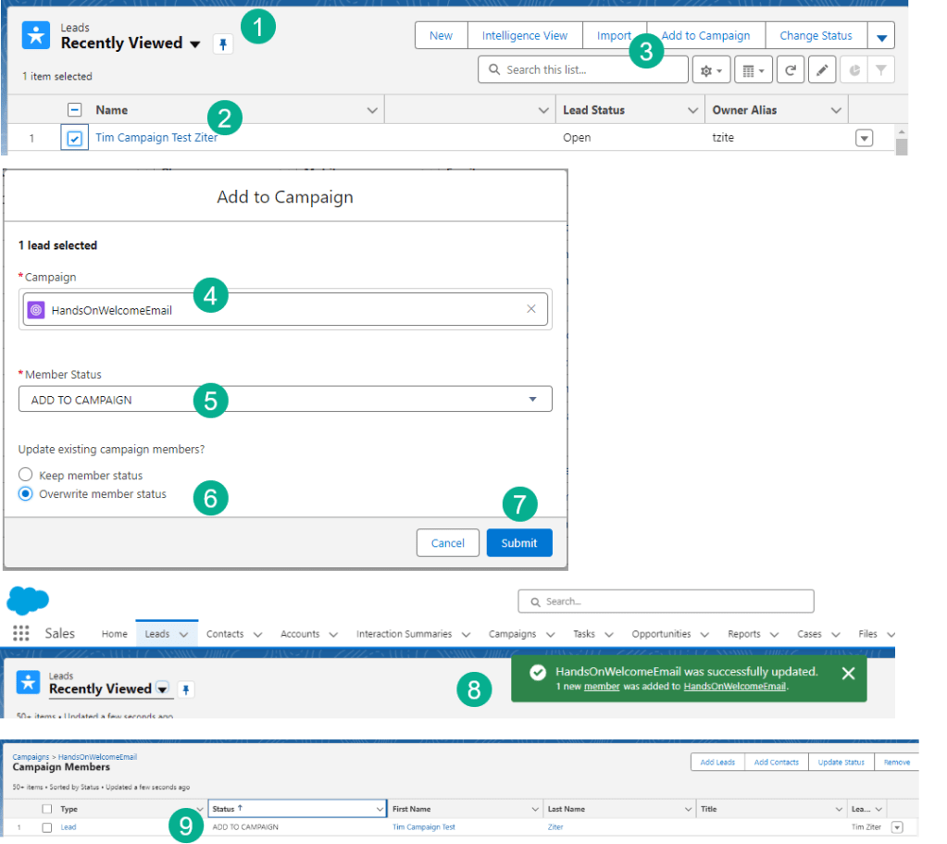Expand the more actions arrow after Change Status
Viewport: 947px width, 844px height.
pos(881,37)
